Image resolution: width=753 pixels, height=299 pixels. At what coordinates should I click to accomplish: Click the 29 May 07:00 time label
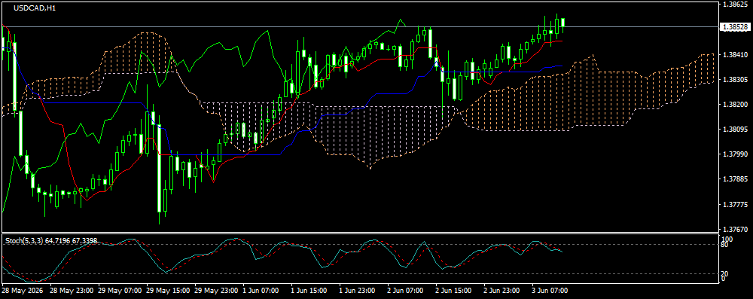(x=120, y=291)
